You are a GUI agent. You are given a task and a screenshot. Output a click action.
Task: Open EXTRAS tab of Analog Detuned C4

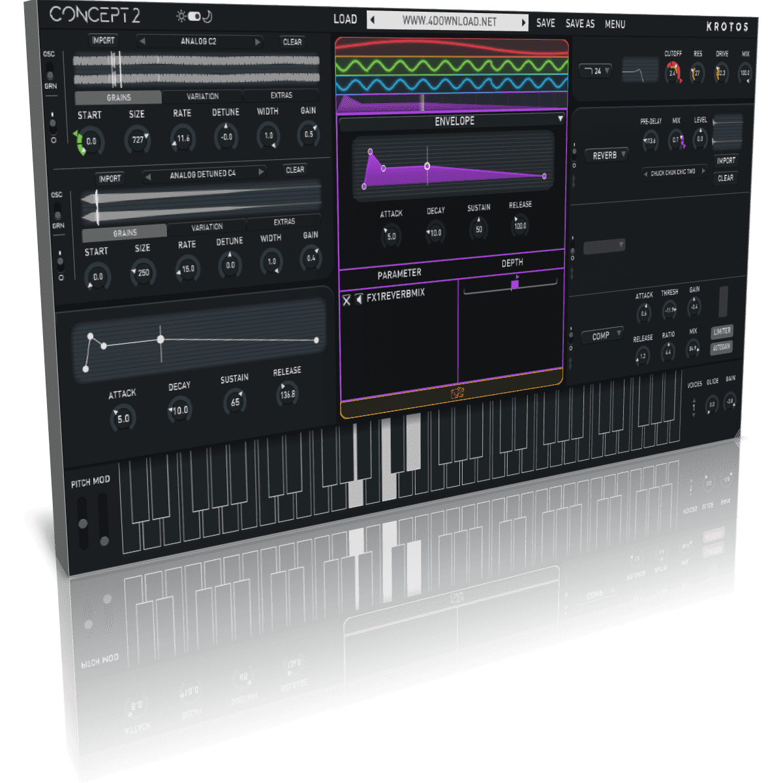coord(284,222)
